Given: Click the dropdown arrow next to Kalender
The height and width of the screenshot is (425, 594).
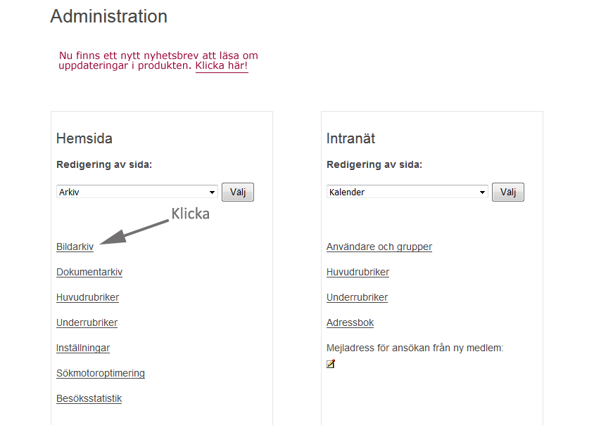Looking at the screenshot, I should point(482,192).
